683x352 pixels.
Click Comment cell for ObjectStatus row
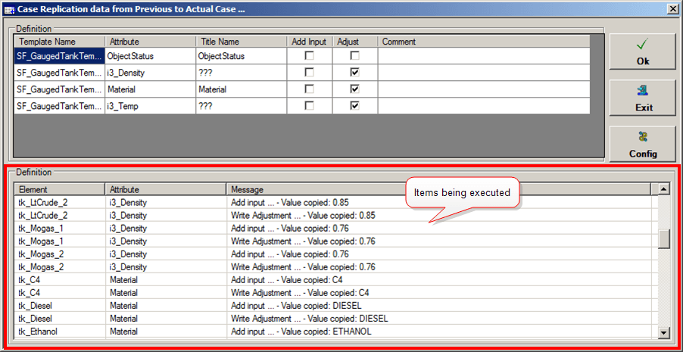483,56
